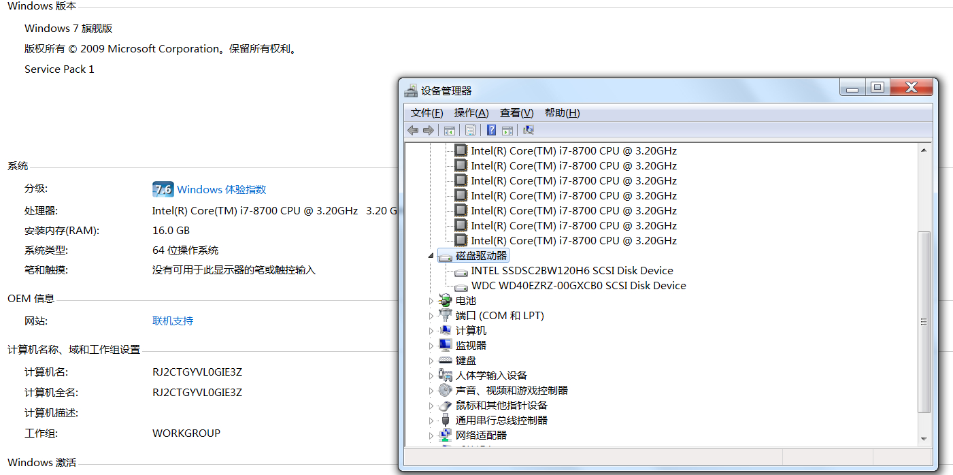Screen dimensions: 953x475
Task: Expand the 监视器 node
Action: point(431,346)
